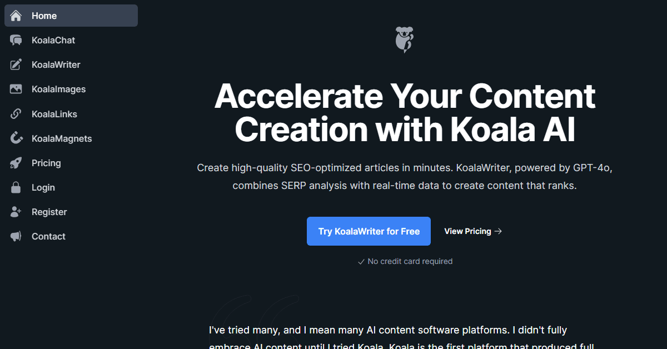Click the Contact megaphone icon
The width and height of the screenshot is (667, 349).
point(15,236)
